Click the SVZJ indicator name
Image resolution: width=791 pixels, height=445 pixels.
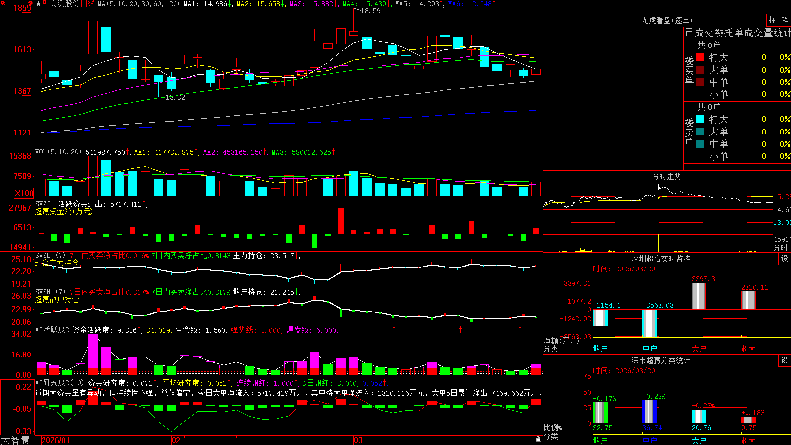pos(43,204)
